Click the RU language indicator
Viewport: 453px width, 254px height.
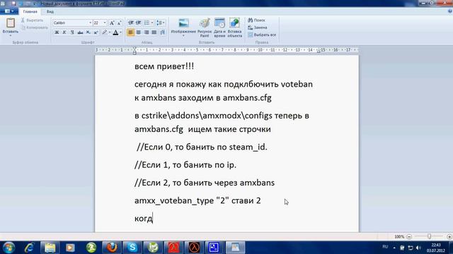click(x=385, y=247)
